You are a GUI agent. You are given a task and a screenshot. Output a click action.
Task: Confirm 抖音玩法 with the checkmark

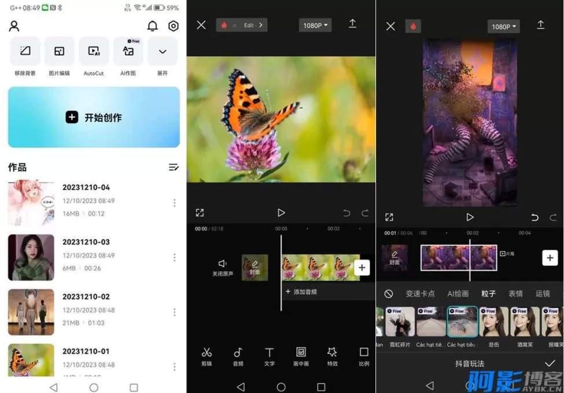click(550, 363)
